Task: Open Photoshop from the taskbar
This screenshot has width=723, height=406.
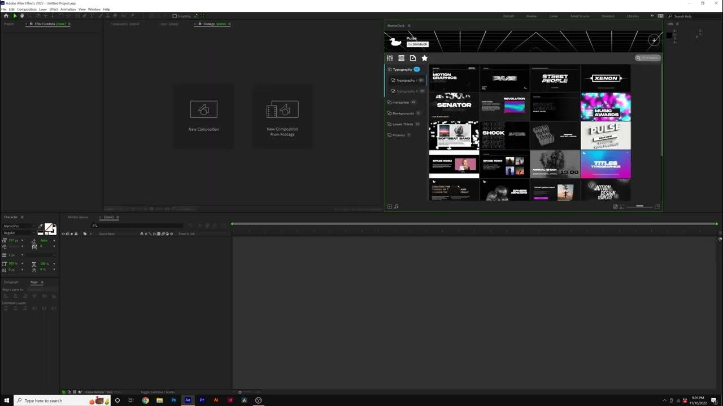Action: click(x=173, y=400)
